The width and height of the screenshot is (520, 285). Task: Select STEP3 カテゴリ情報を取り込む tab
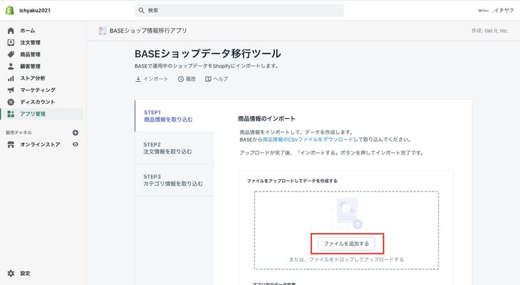point(174,180)
